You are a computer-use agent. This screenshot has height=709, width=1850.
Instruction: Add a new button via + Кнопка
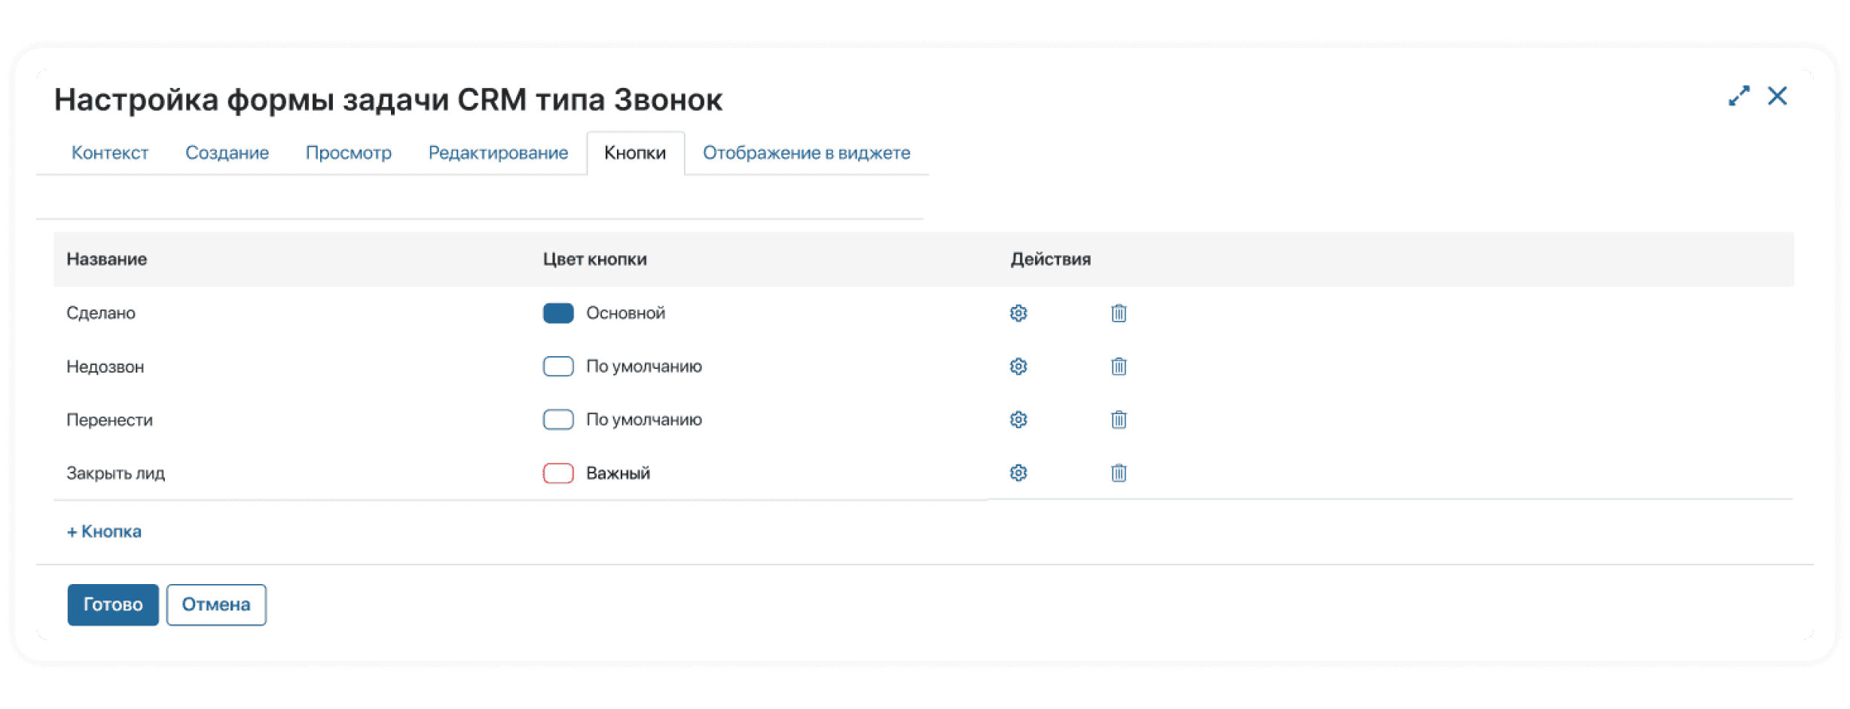pyautogui.click(x=104, y=531)
